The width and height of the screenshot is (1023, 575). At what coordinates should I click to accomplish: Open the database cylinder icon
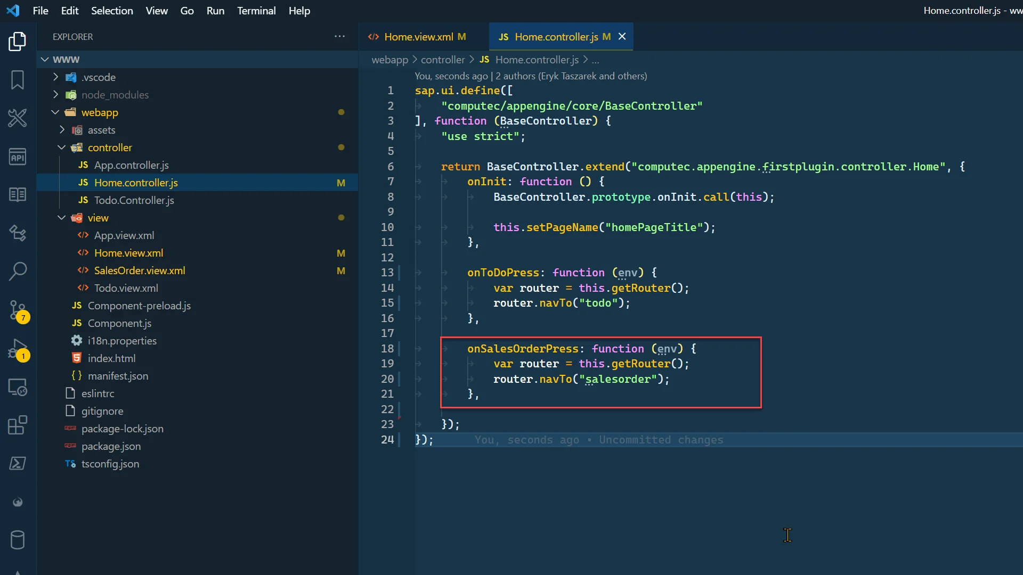[x=18, y=540]
